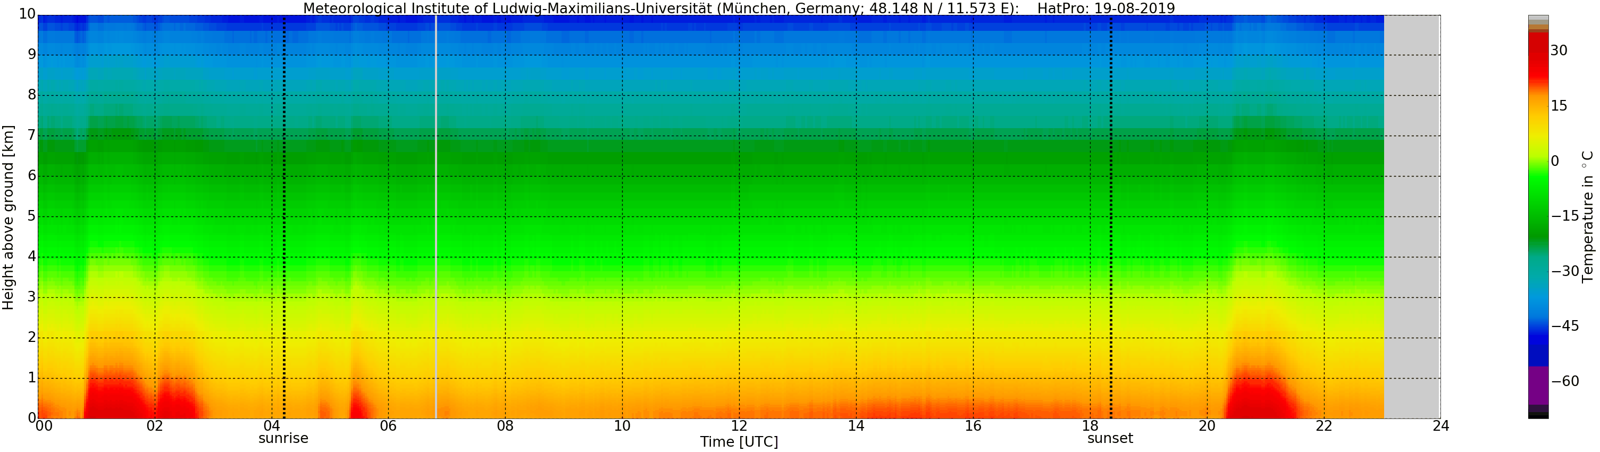
Task: Click the gray no-data block after 23 UTC
Action: [1412, 217]
